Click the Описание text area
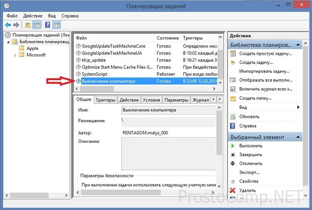Image resolution: width=312 pixels, height=210 pixels. (x=169, y=154)
